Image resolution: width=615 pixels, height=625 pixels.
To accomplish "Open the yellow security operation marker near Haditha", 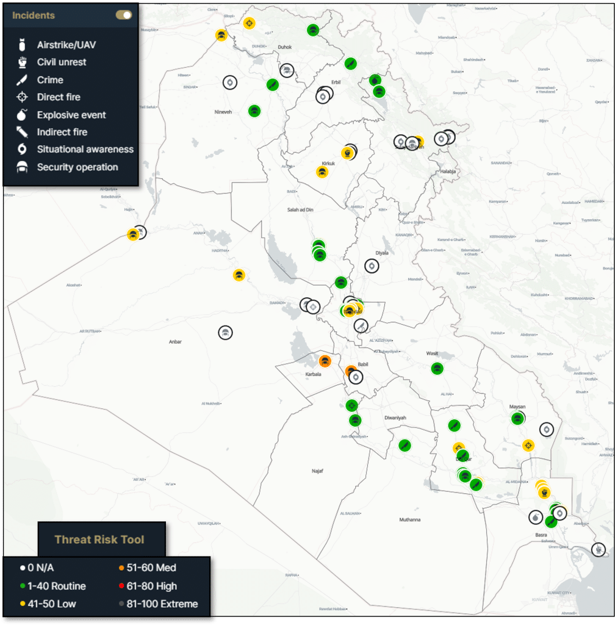I will click(239, 275).
